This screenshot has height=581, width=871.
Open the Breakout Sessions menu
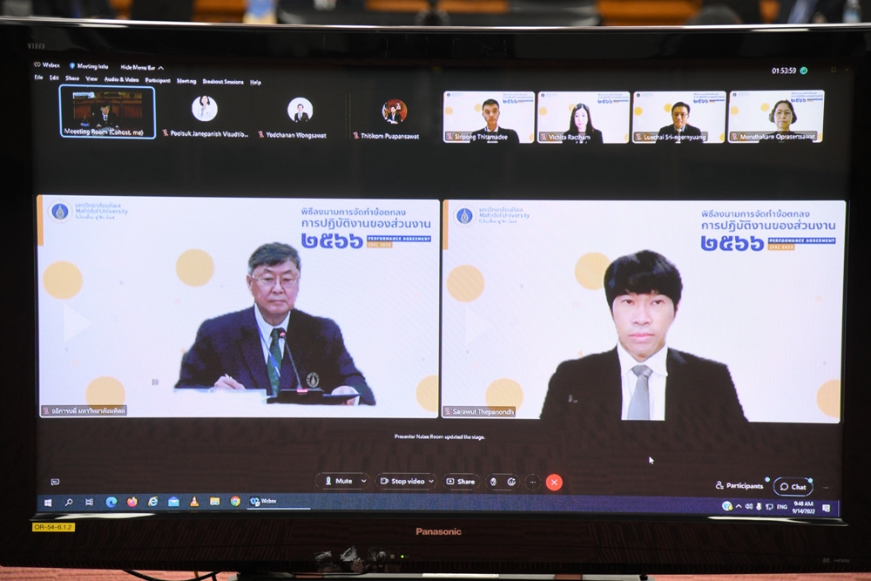point(223,82)
